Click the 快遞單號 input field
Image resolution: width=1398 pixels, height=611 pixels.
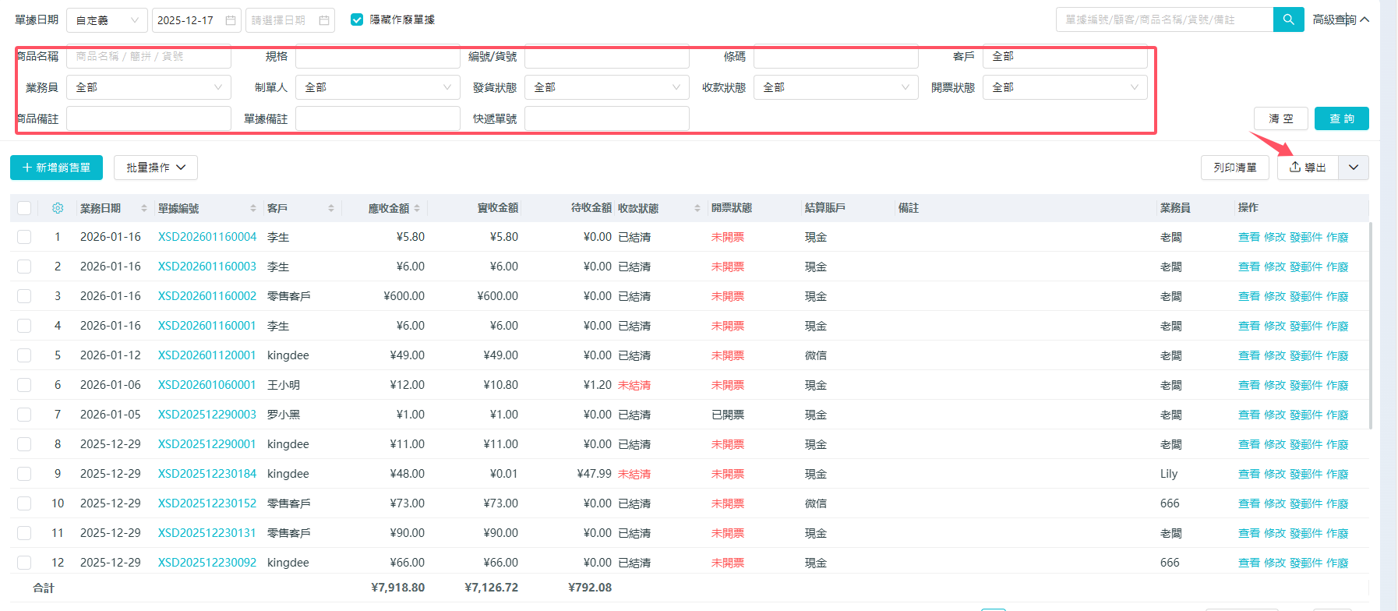click(x=606, y=118)
